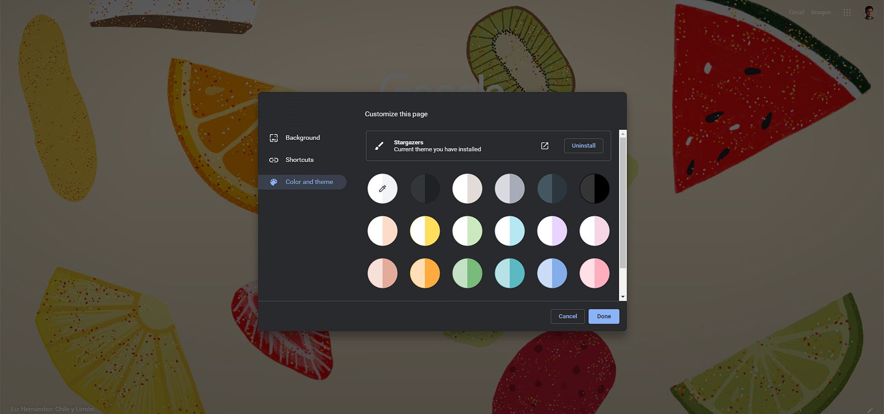
Task: Uninstall the Stargazers theme
Action: tap(583, 146)
